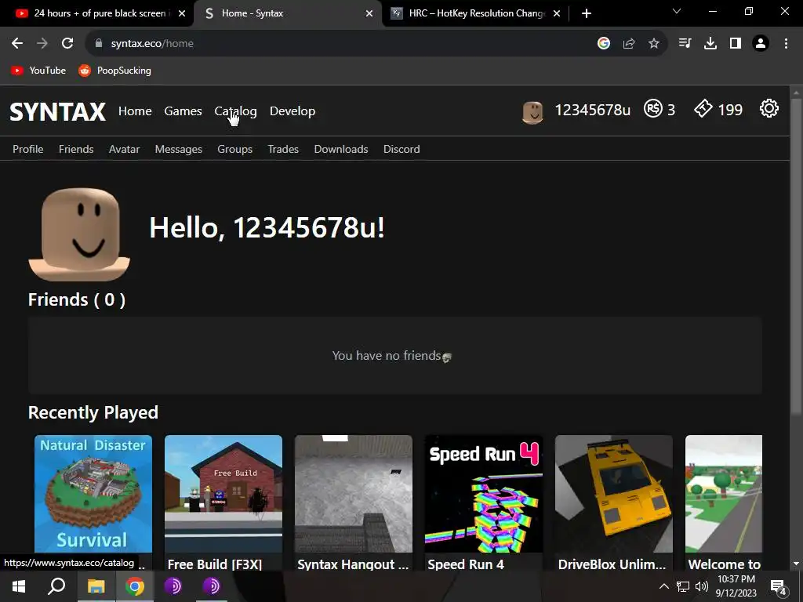
Task: Click the Chrome icon in the taskbar
Action: pyautogui.click(x=135, y=586)
